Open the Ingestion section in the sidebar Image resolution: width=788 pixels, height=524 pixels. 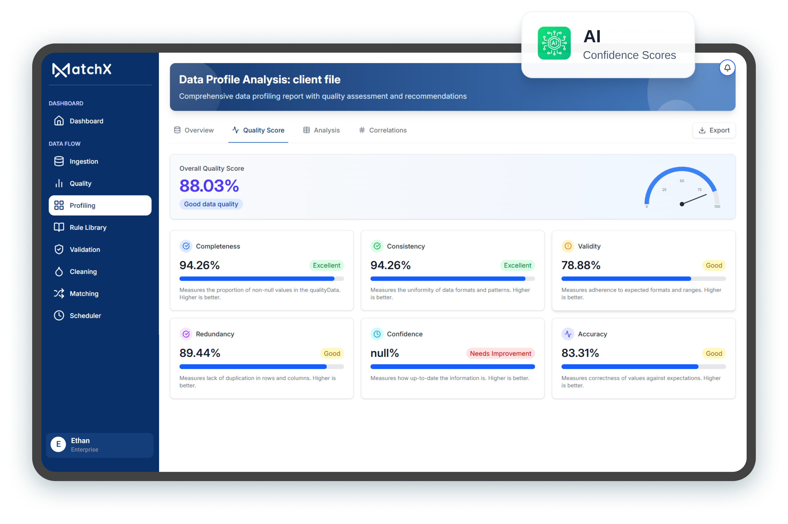pyautogui.click(x=59, y=161)
